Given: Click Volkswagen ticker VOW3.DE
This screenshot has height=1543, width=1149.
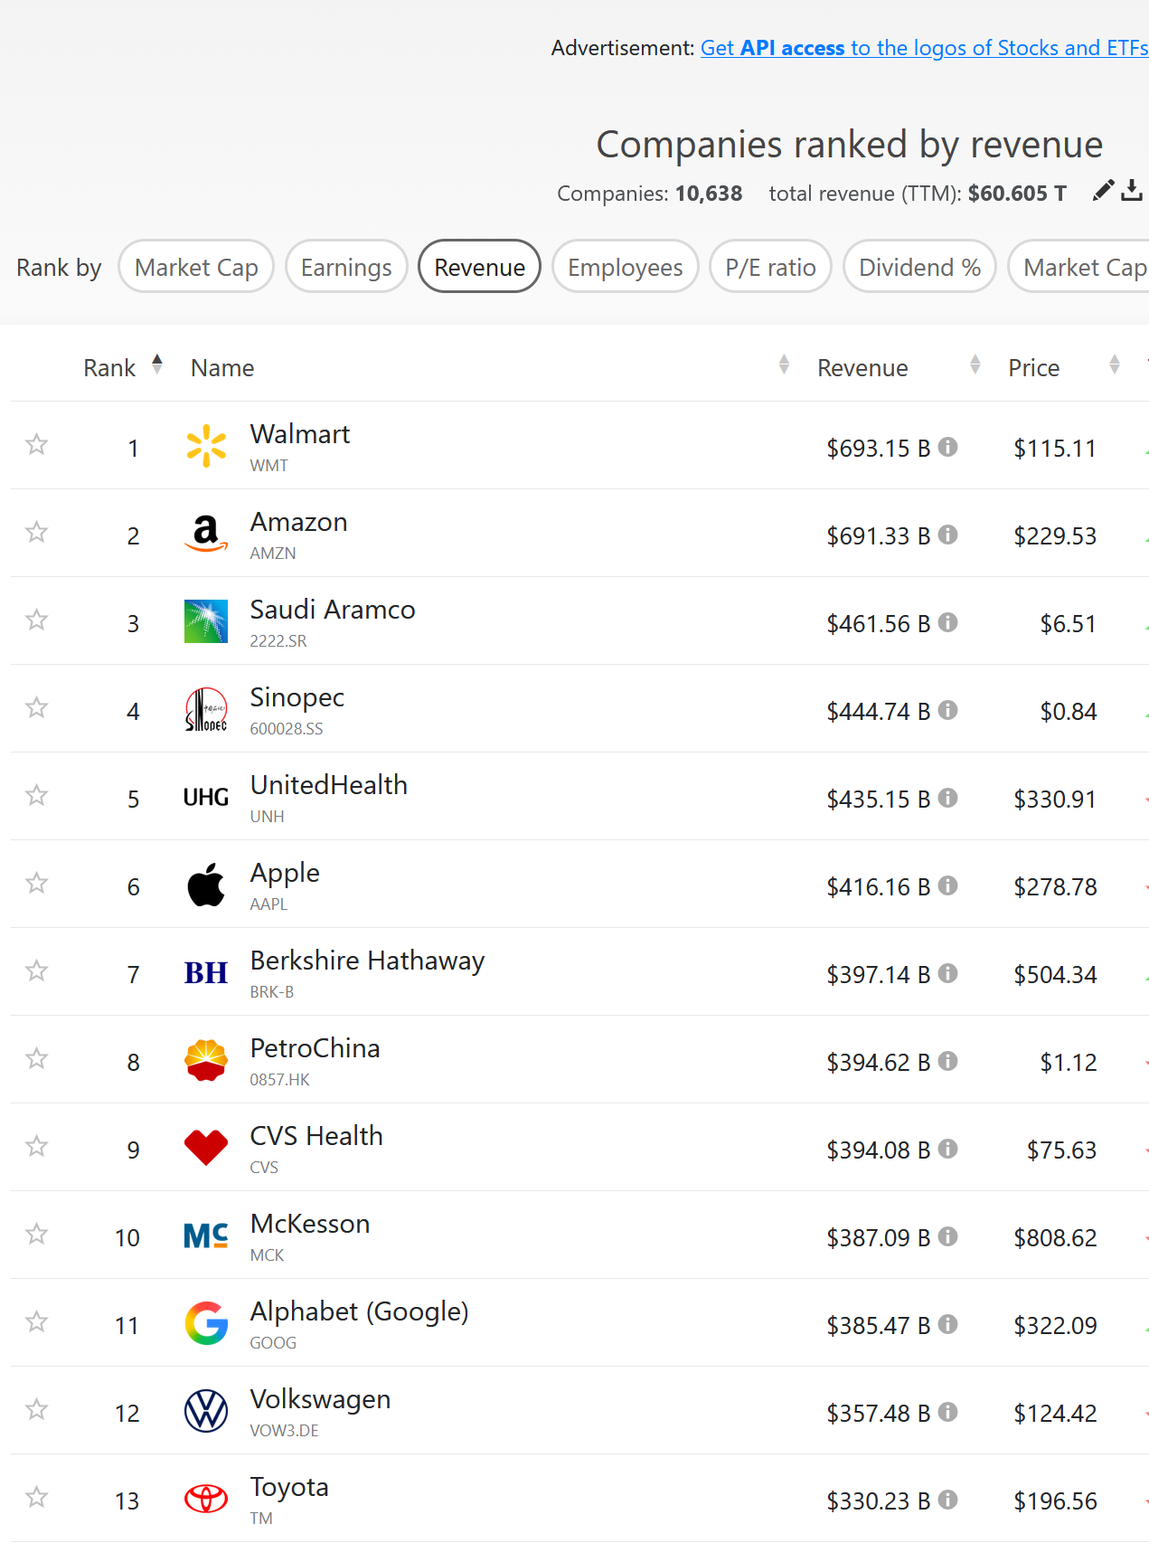Looking at the screenshot, I should click(284, 1431).
